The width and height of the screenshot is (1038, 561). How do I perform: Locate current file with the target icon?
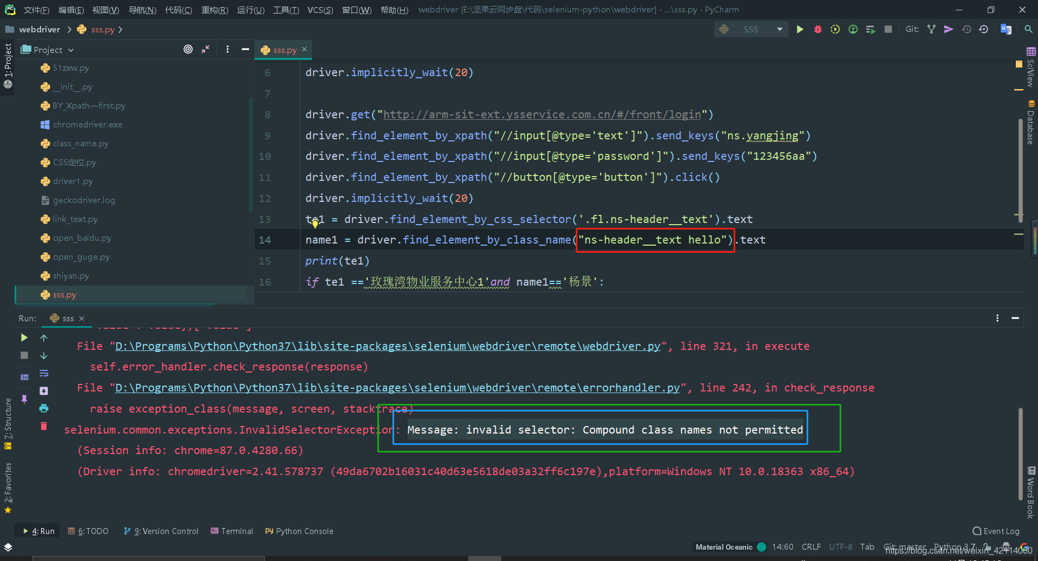tap(188, 49)
